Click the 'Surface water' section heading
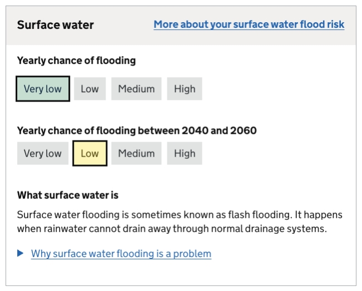 pos(55,25)
